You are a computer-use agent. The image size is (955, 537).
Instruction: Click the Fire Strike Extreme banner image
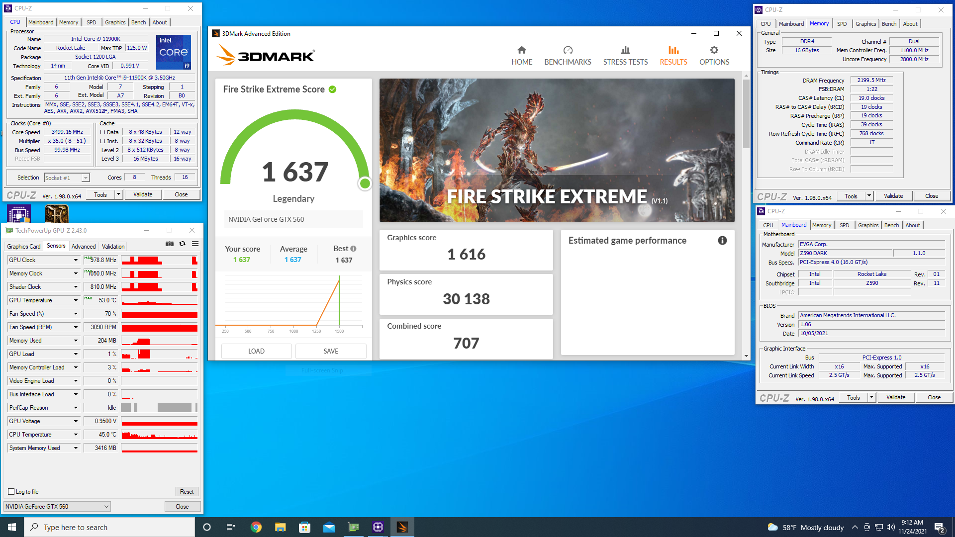click(557, 150)
